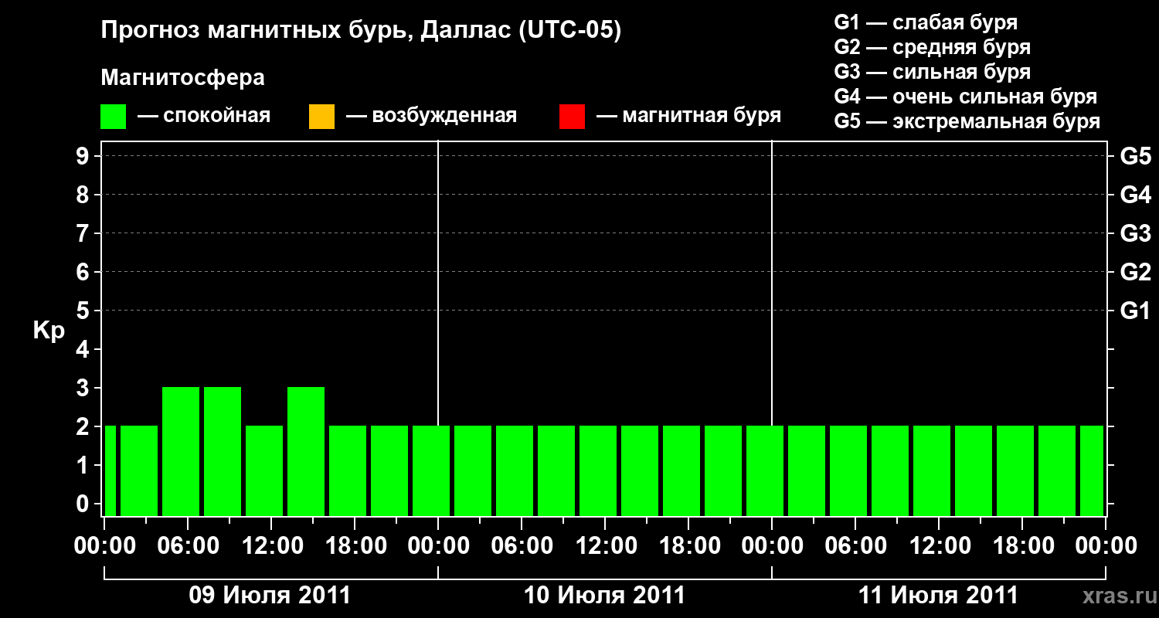Click the 'G3' right-axis tick label
The height and width of the screenshot is (618, 1159).
click(x=1135, y=234)
